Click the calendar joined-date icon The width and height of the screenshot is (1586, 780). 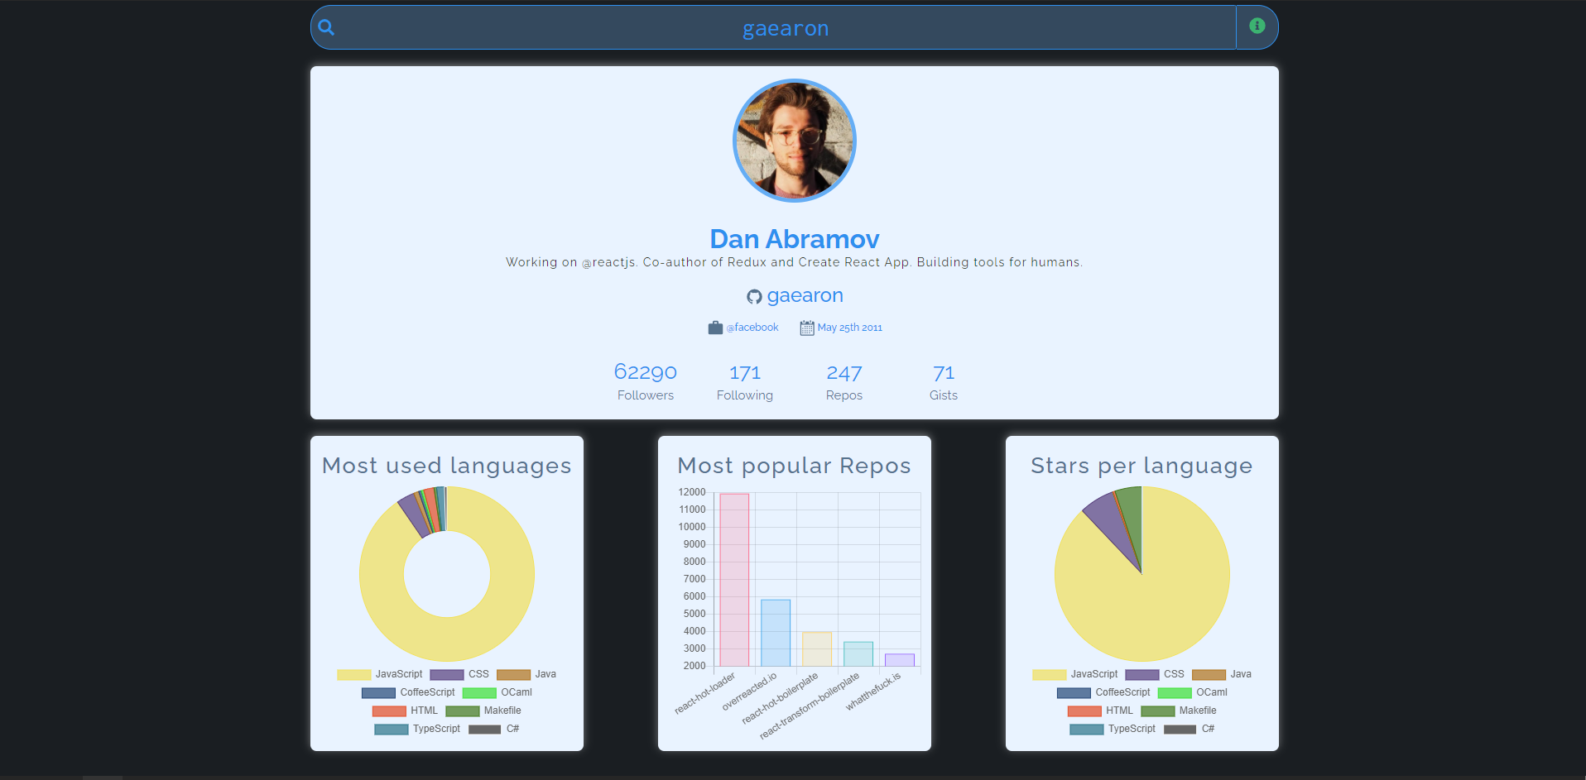click(x=807, y=328)
